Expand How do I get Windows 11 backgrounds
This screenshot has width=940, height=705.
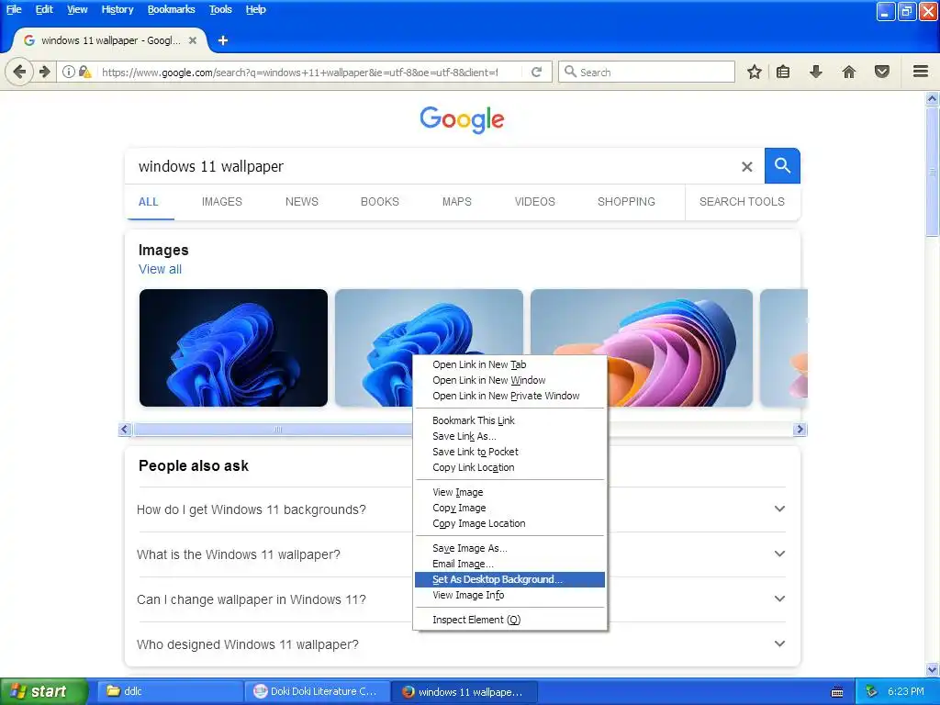461,509
